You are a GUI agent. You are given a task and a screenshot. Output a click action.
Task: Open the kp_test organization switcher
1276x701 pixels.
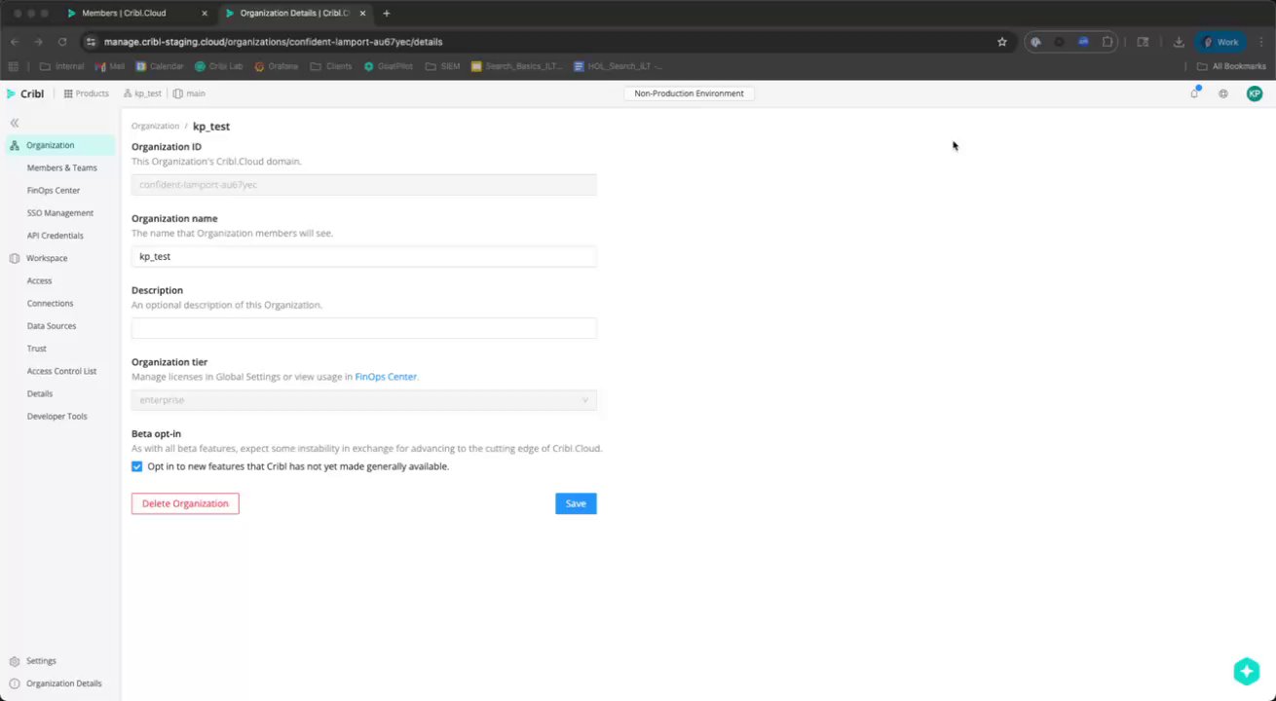[x=142, y=93]
